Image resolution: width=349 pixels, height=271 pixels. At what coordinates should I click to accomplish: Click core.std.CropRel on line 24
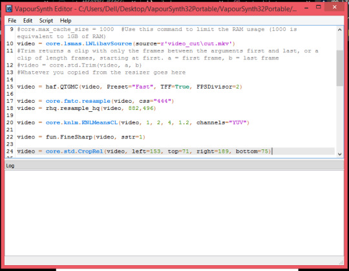(x=74, y=151)
